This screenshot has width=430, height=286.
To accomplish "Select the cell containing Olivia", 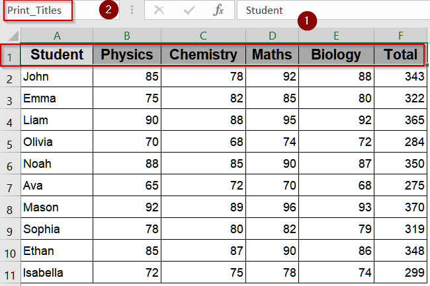I will [x=57, y=142].
